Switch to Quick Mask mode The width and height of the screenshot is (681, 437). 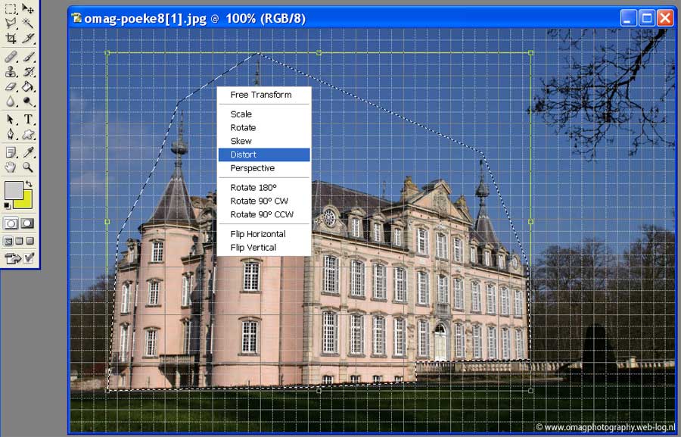[27, 223]
